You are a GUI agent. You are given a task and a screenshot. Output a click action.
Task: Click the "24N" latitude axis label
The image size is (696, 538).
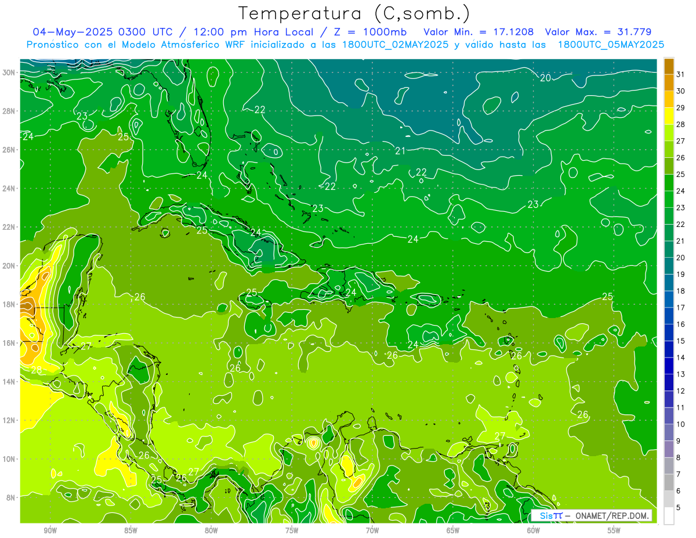click(9, 189)
